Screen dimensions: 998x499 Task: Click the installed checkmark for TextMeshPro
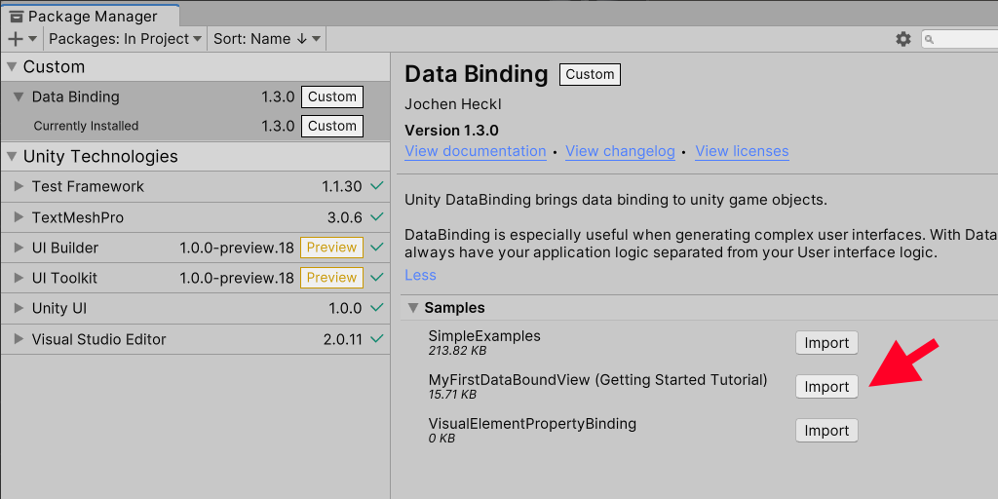point(377,217)
